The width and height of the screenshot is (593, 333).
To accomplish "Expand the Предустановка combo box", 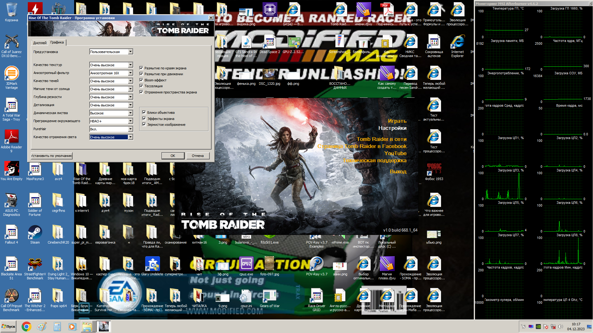I will pyautogui.click(x=131, y=52).
